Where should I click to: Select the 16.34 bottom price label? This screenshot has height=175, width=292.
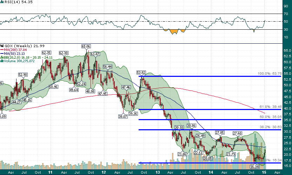click(254, 167)
